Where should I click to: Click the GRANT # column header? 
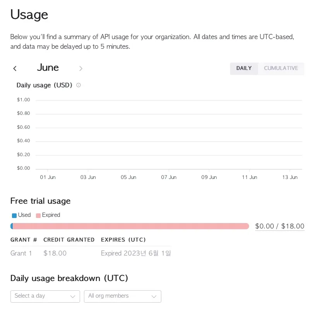coord(24,240)
